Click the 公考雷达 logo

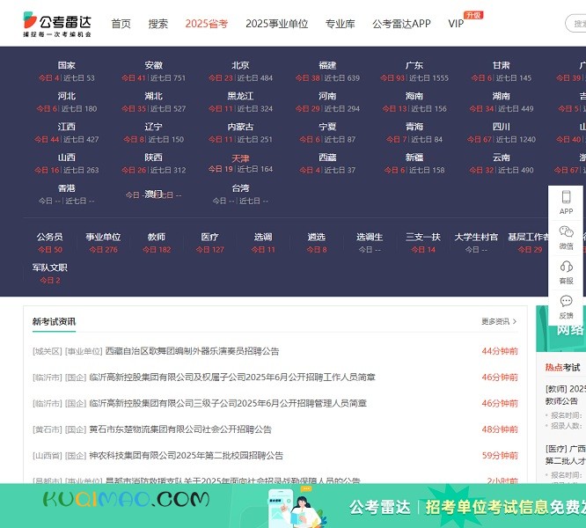[x=57, y=24]
